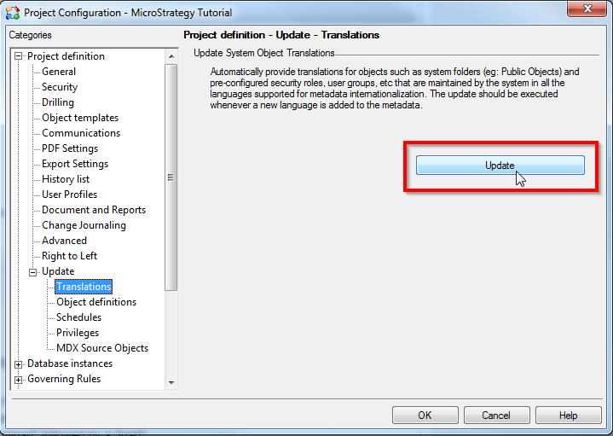Close the Project Configuration window
This screenshot has height=436, width=613.
[x=587, y=9]
